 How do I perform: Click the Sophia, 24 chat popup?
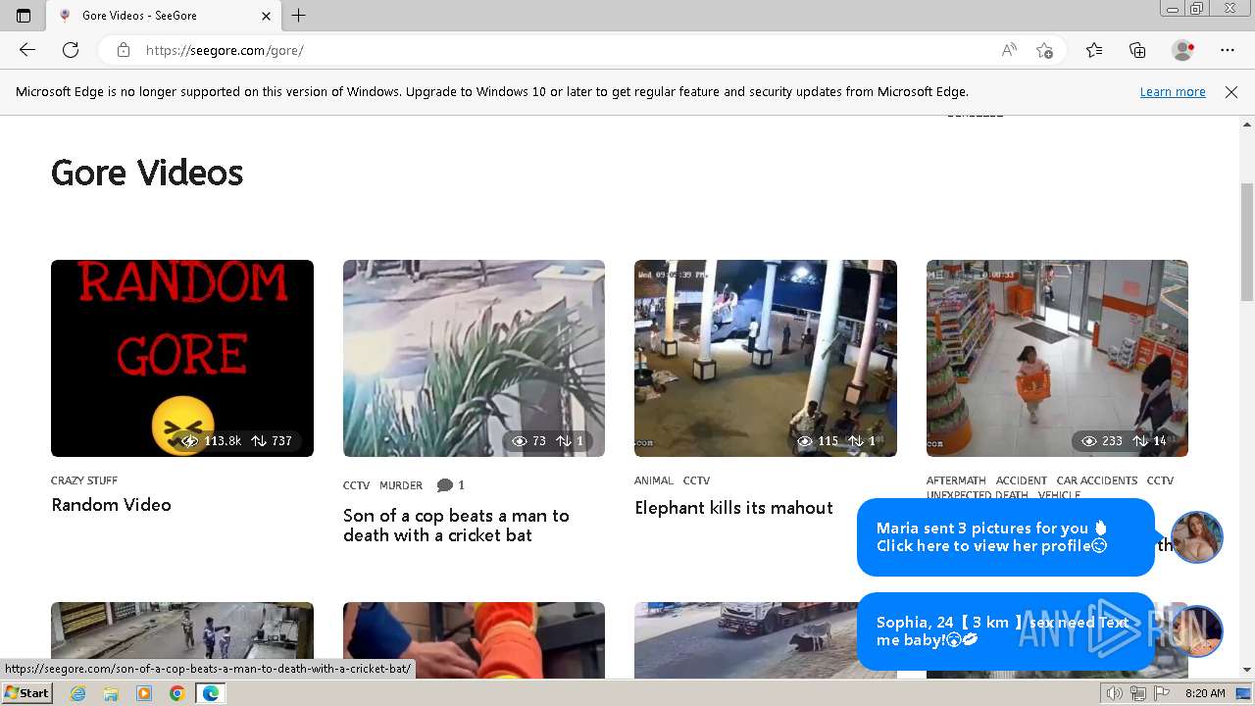click(x=1006, y=631)
